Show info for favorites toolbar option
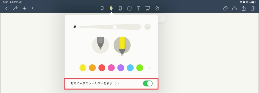This screenshot has height=93, width=259. tap(117, 83)
